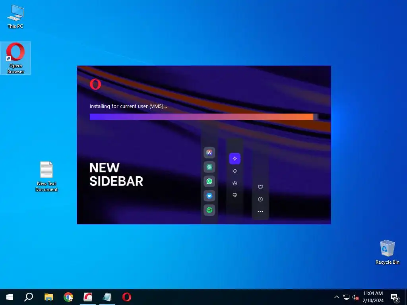Click the heart icon above the clock
The height and width of the screenshot is (305, 407).
click(x=260, y=187)
